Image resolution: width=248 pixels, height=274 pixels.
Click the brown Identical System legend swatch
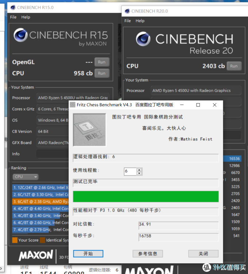[42, 240]
